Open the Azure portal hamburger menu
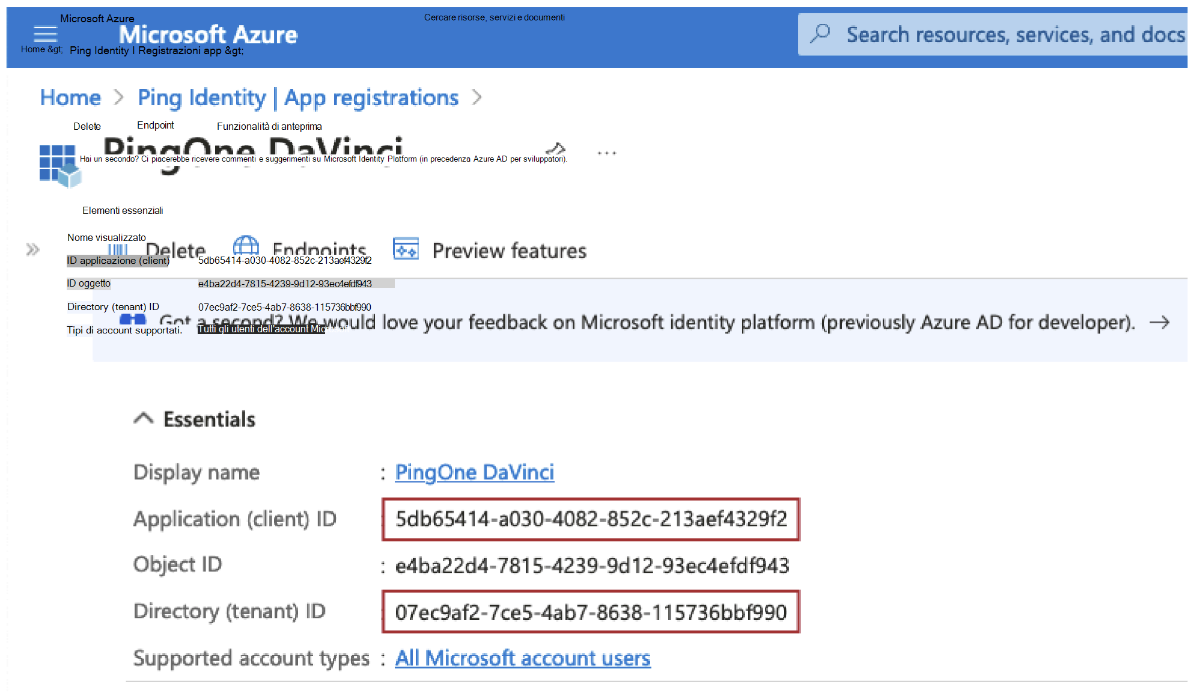 tap(44, 34)
